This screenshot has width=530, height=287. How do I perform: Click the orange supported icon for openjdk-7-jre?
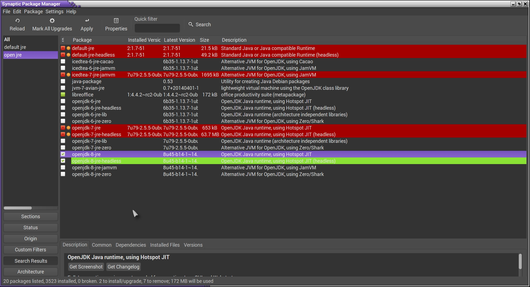tap(68, 128)
